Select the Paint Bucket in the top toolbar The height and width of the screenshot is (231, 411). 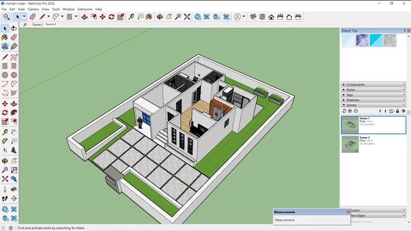[148, 17]
